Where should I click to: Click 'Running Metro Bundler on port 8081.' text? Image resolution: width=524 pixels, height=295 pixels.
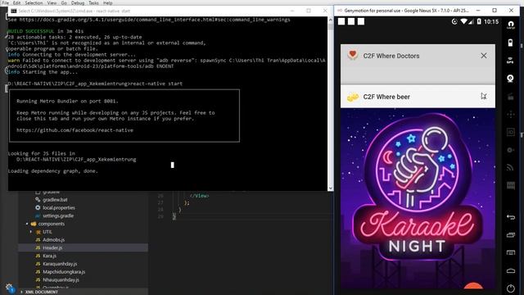(67, 101)
